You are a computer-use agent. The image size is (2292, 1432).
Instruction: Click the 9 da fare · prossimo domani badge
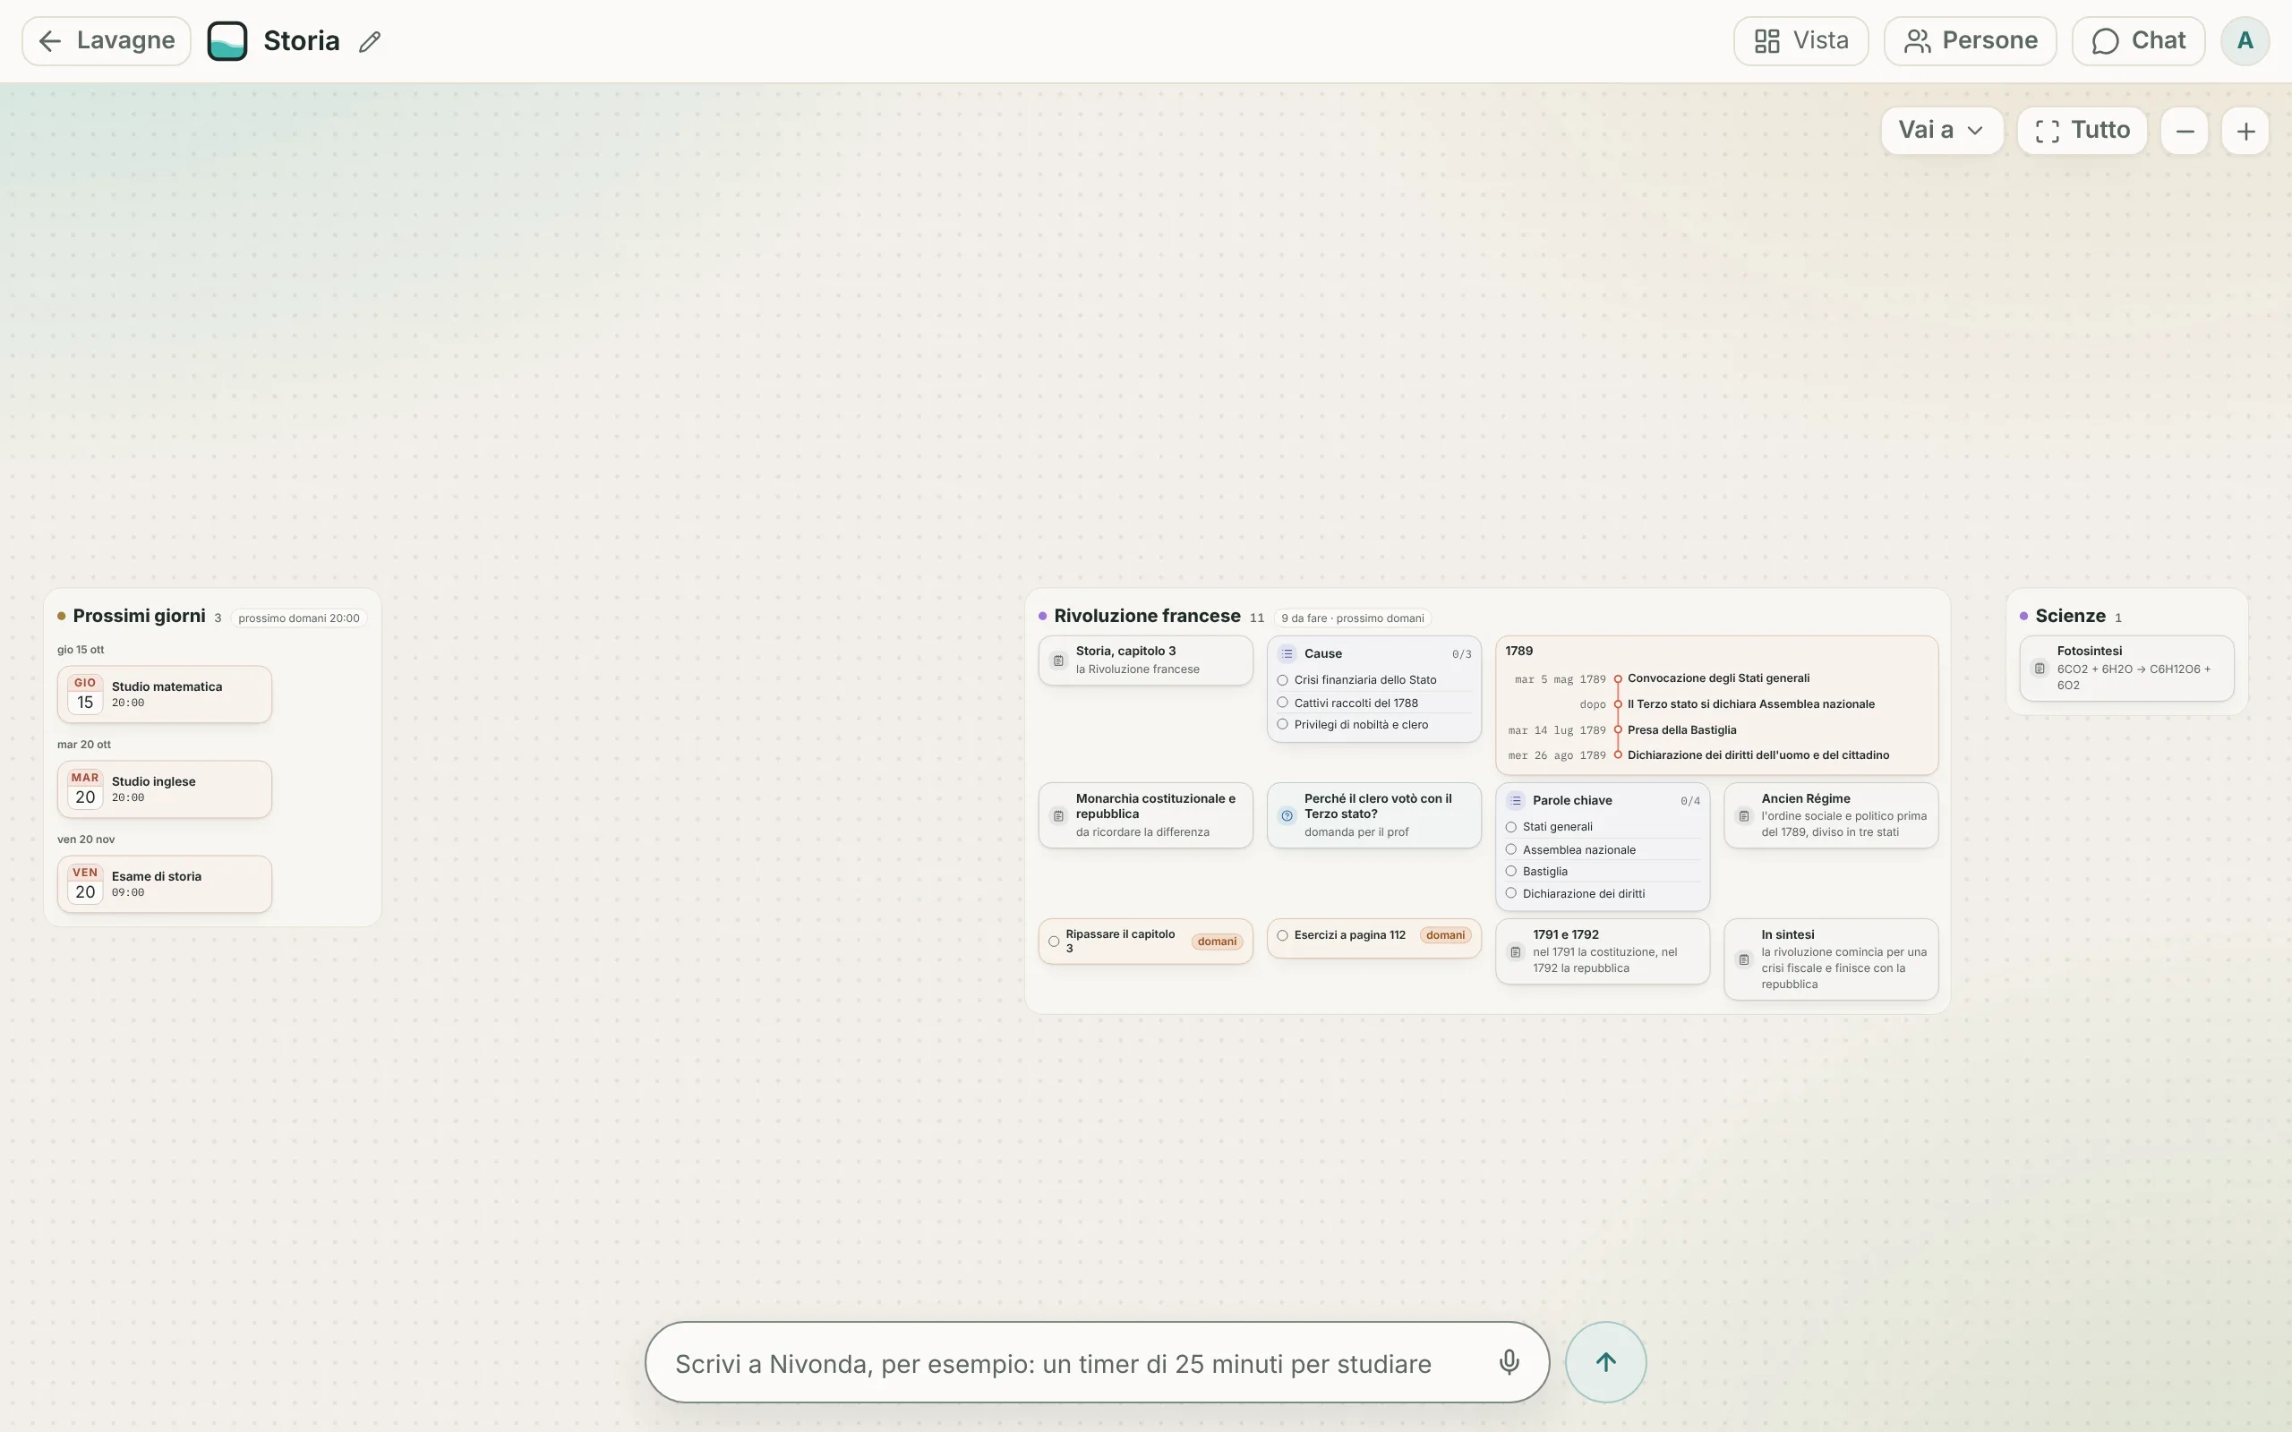(1353, 618)
